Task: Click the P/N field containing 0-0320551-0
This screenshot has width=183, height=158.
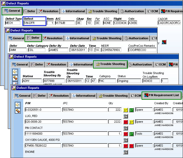Action: click(43, 110)
